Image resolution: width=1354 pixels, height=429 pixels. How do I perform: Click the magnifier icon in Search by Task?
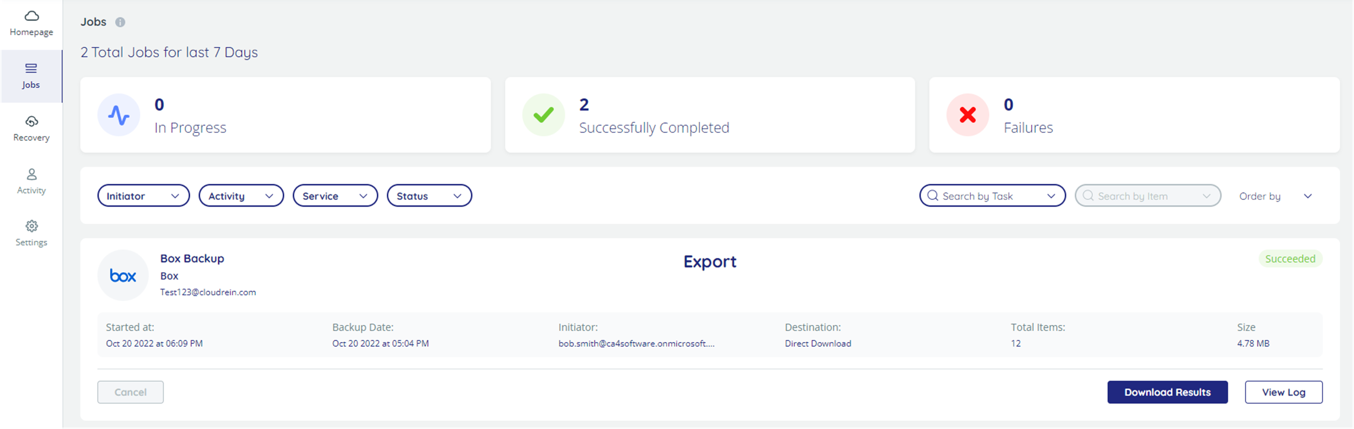933,195
